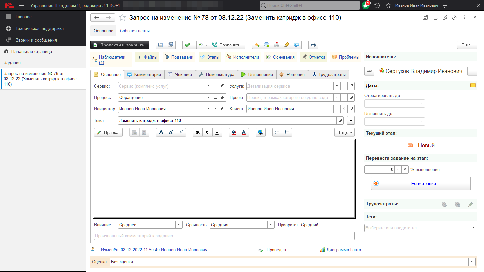Viewport: 484px width, 272px height.
Task: Apply underline formatting to the description text
Action: (217, 132)
